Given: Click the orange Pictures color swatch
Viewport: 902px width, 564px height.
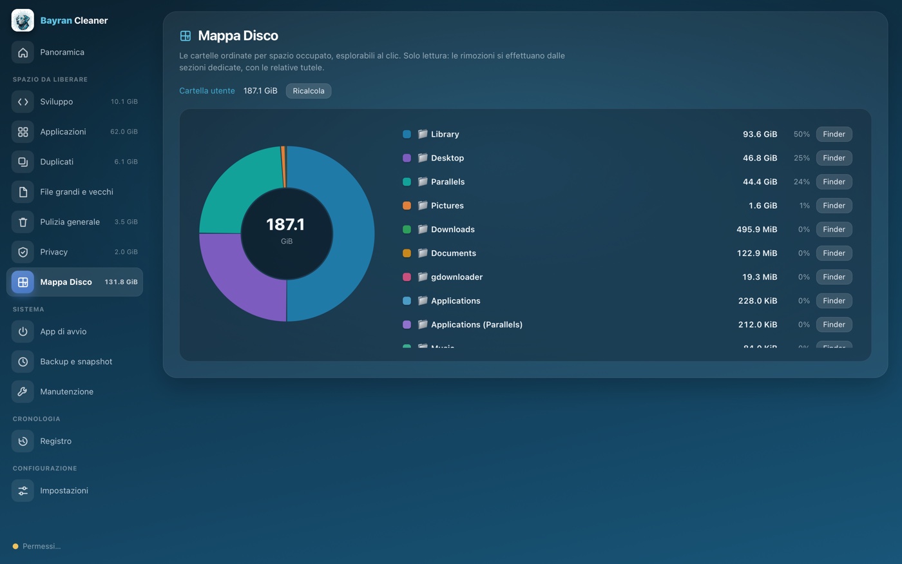Looking at the screenshot, I should (407, 206).
